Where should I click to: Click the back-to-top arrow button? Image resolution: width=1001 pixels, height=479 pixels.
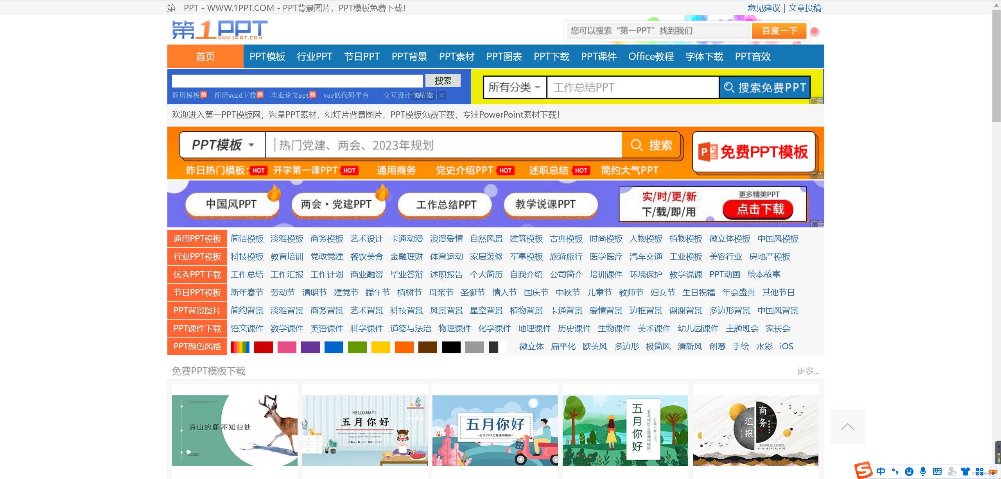click(847, 427)
